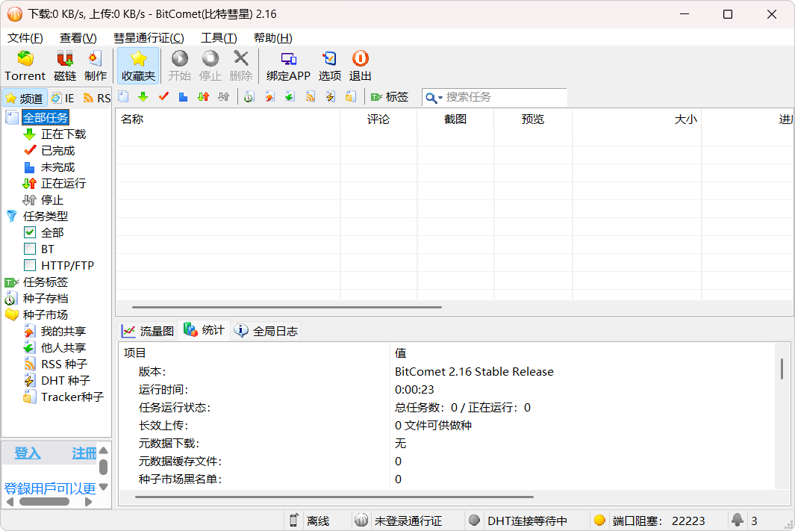795x531 pixels.
Task: Click the red checkmark completed filter icon
Action: click(163, 96)
